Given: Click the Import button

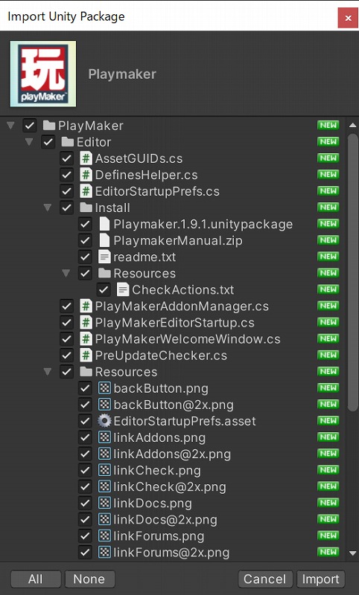Looking at the screenshot, I should [x=320, y=579].
